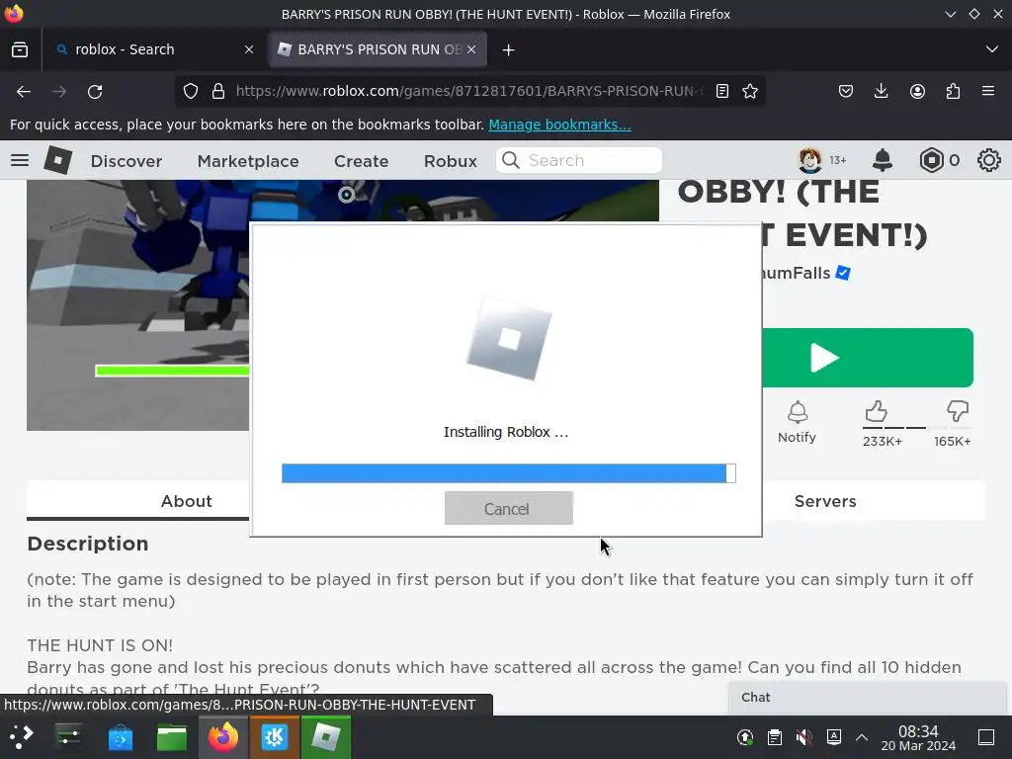Bookmark this page with the star
This screenshot has width=1012, height=759.
(750, 91)
